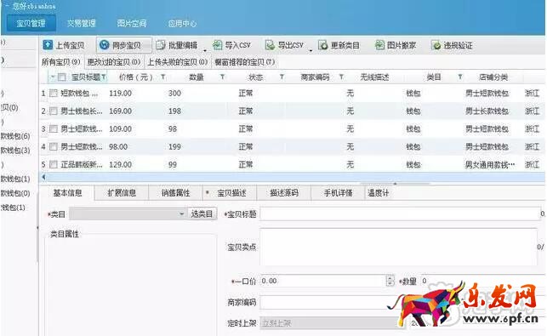Screen dimensions: 547x336
Task: Click into the 宝贝标题 input field
Action: click(x=400, y=214)
